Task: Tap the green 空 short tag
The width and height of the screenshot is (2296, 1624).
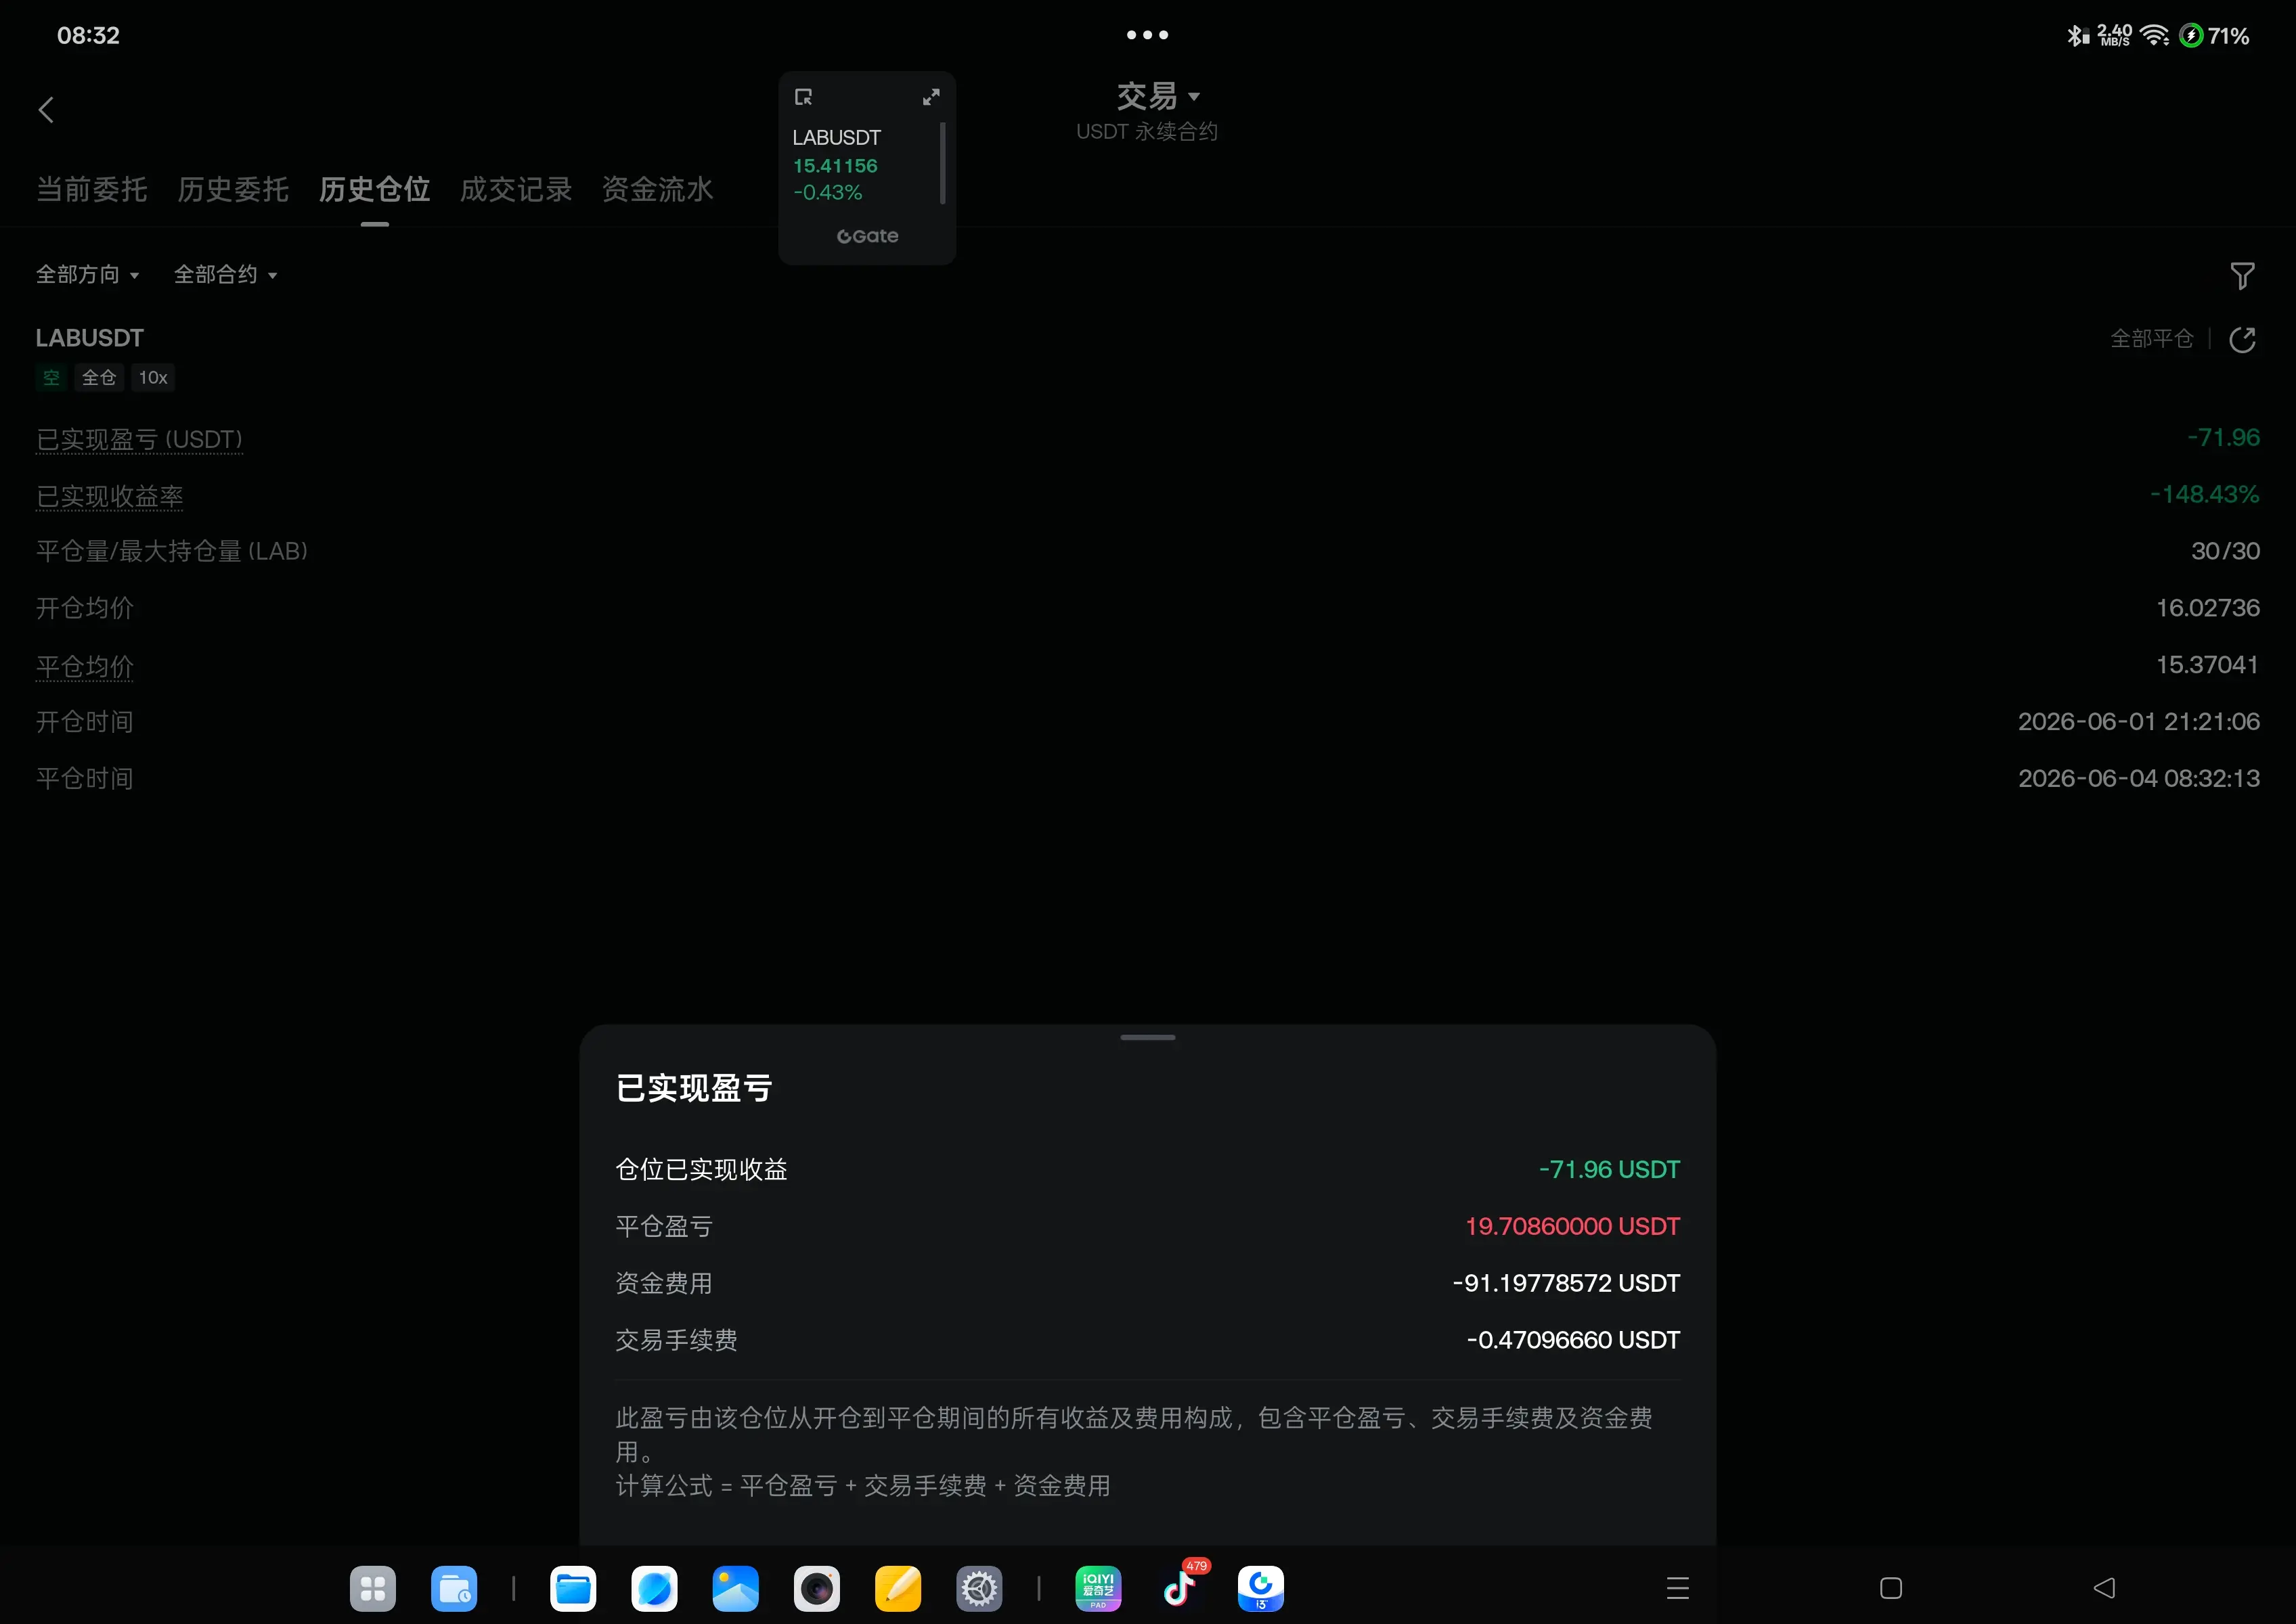Action: [x=51, y=378]
